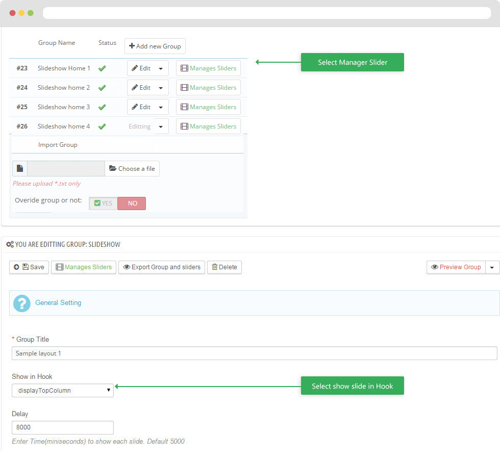Click into the Group Title text field

click(254, 353)
